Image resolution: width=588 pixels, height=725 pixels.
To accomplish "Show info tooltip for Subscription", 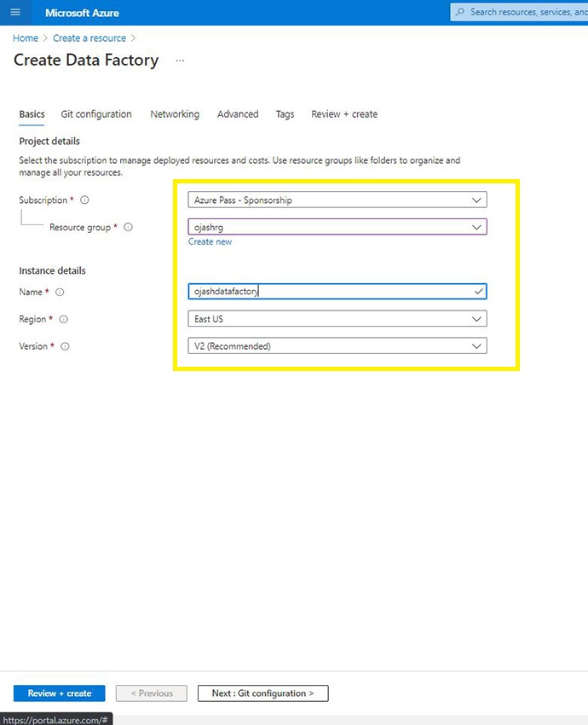I will (85, 200).
